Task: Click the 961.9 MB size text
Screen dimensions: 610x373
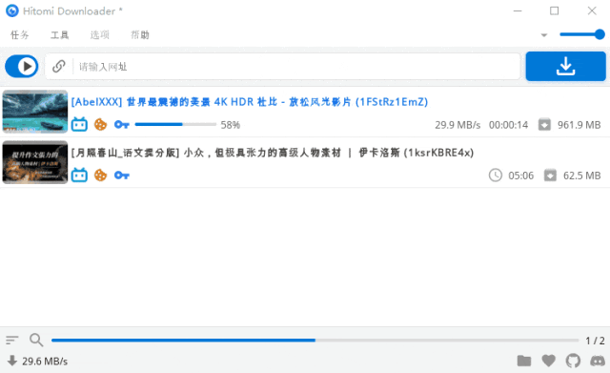Action: pyautogui.click(x=579, y=125)
